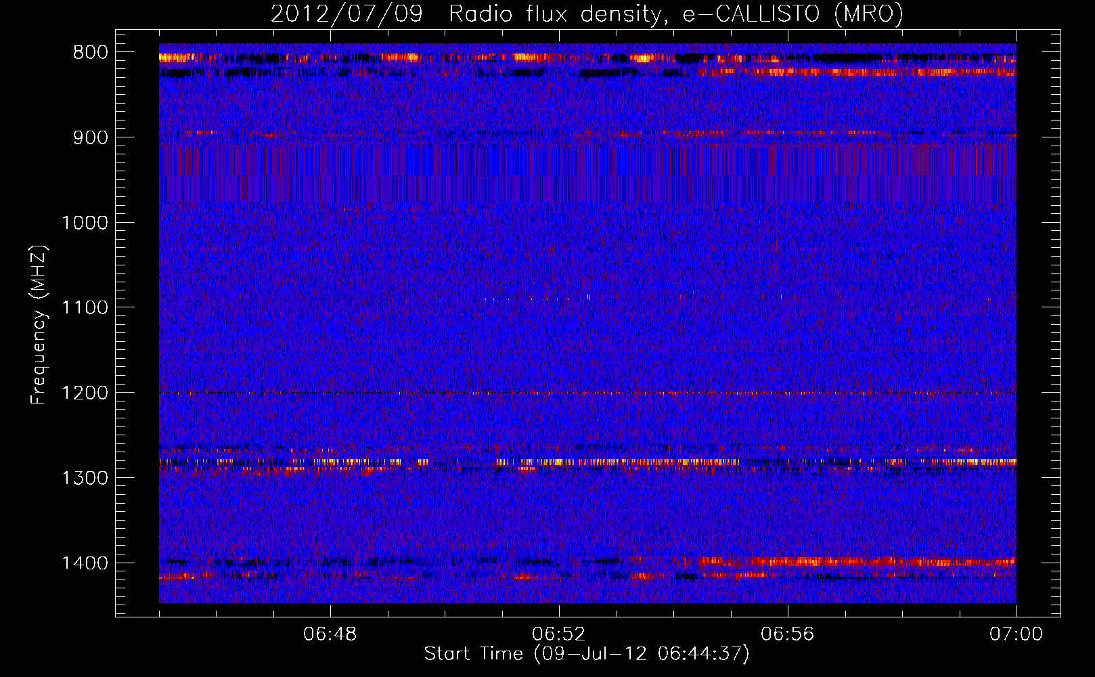Click the 1400 frequency tick label

(85, 563)
